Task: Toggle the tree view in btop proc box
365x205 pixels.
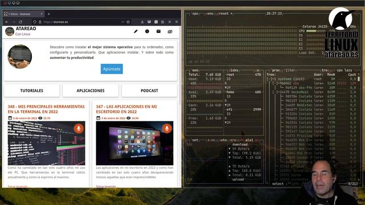Action: 325,70
